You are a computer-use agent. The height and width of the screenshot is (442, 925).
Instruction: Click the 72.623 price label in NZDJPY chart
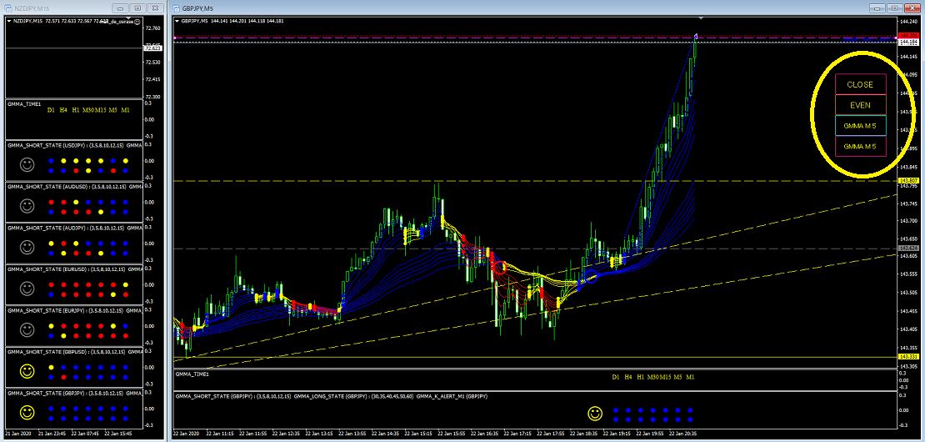coord(152,48)
